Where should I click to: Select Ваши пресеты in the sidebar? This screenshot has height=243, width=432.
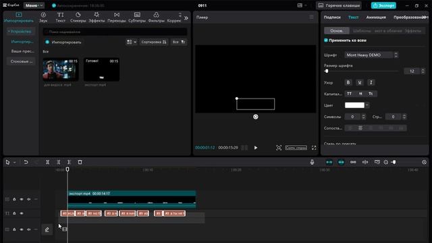click(22, 51)
